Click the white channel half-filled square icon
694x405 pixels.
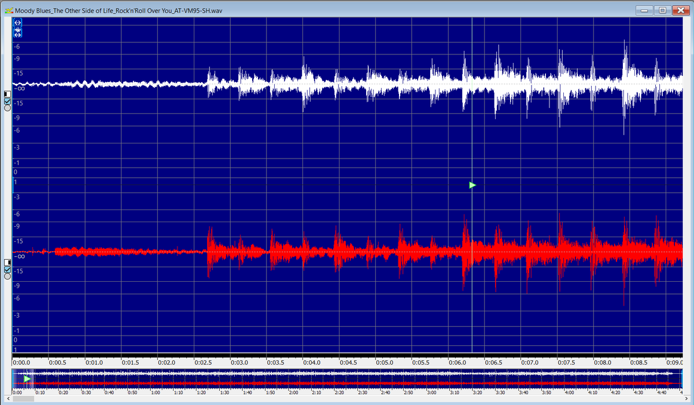pos(8,93)
